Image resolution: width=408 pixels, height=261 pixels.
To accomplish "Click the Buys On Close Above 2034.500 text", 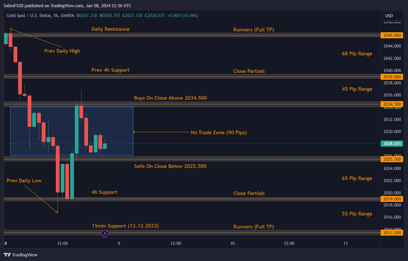I will coord(170,98).
